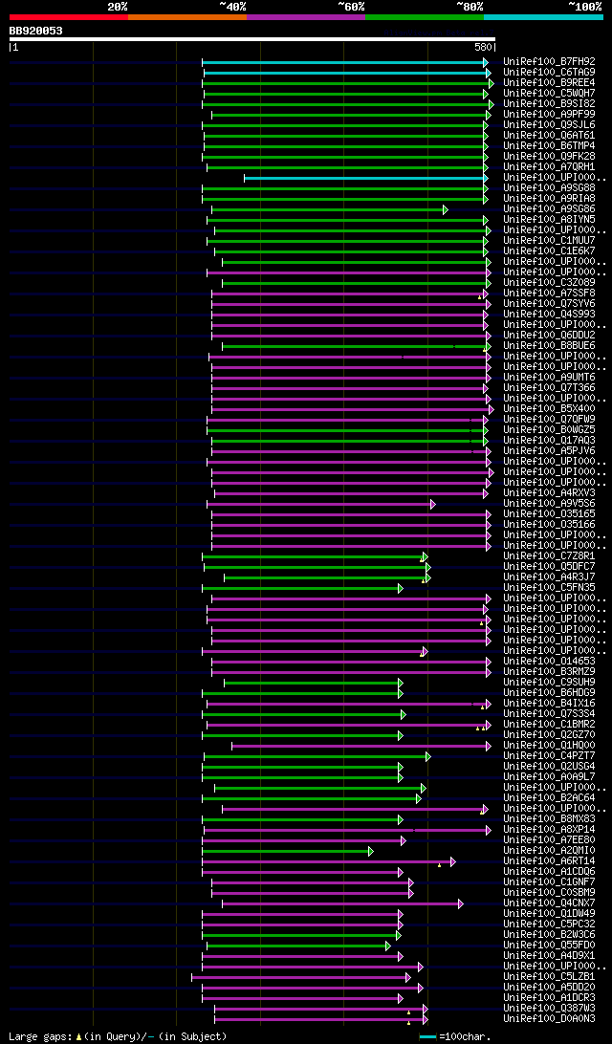
Task: Select the UniRef100_C4PZT7 label
Action: pyautogui.click(x=550, y=755)
